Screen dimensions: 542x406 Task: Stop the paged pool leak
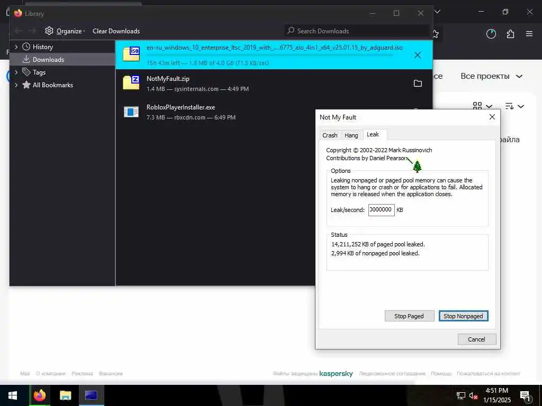point(409,316)
